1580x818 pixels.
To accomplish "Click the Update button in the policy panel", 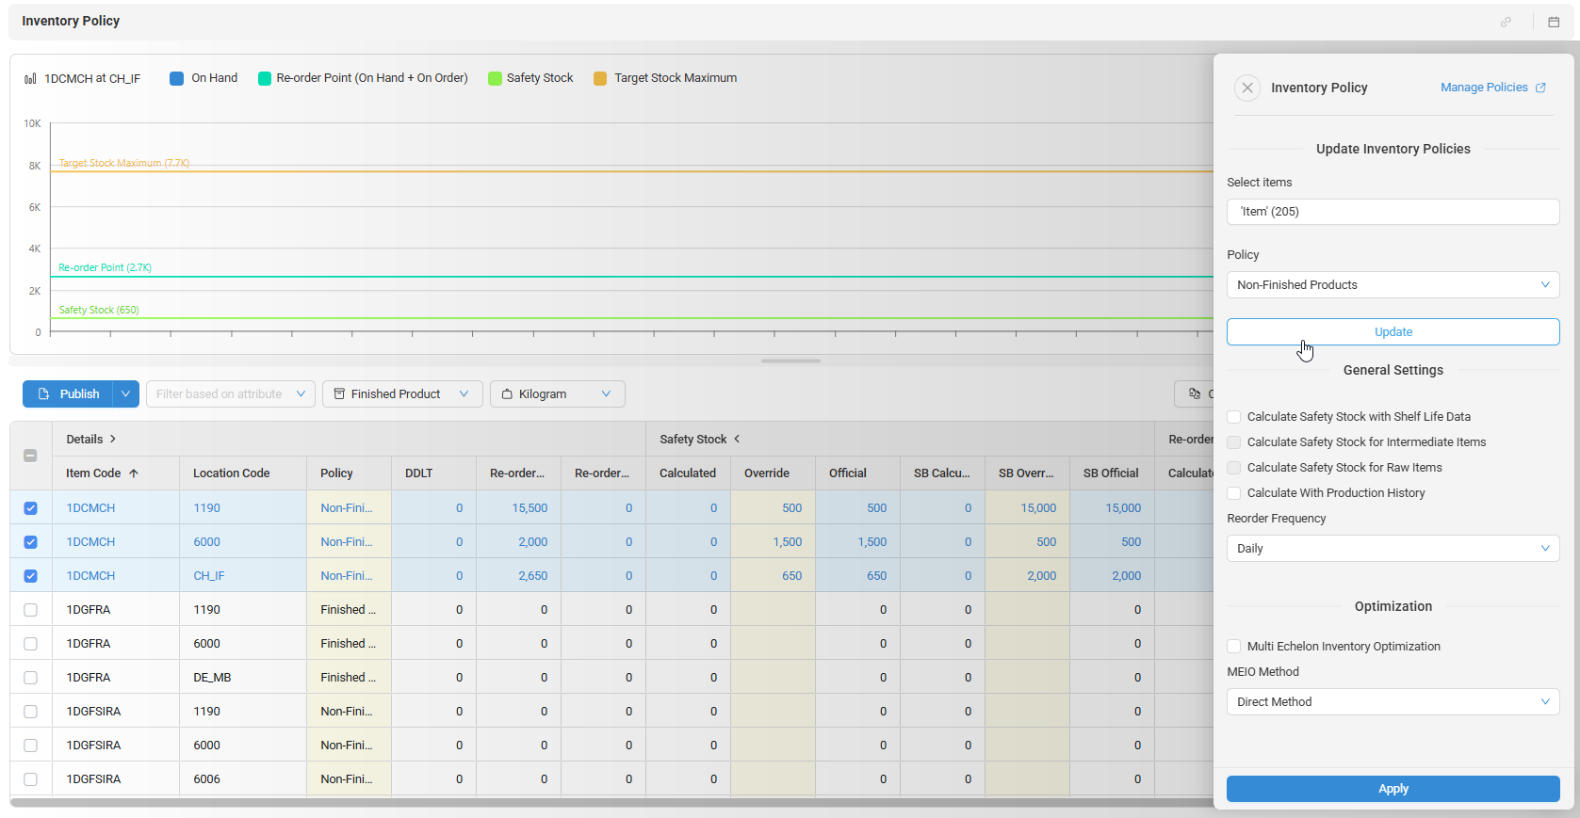I will coord(1393,332).
